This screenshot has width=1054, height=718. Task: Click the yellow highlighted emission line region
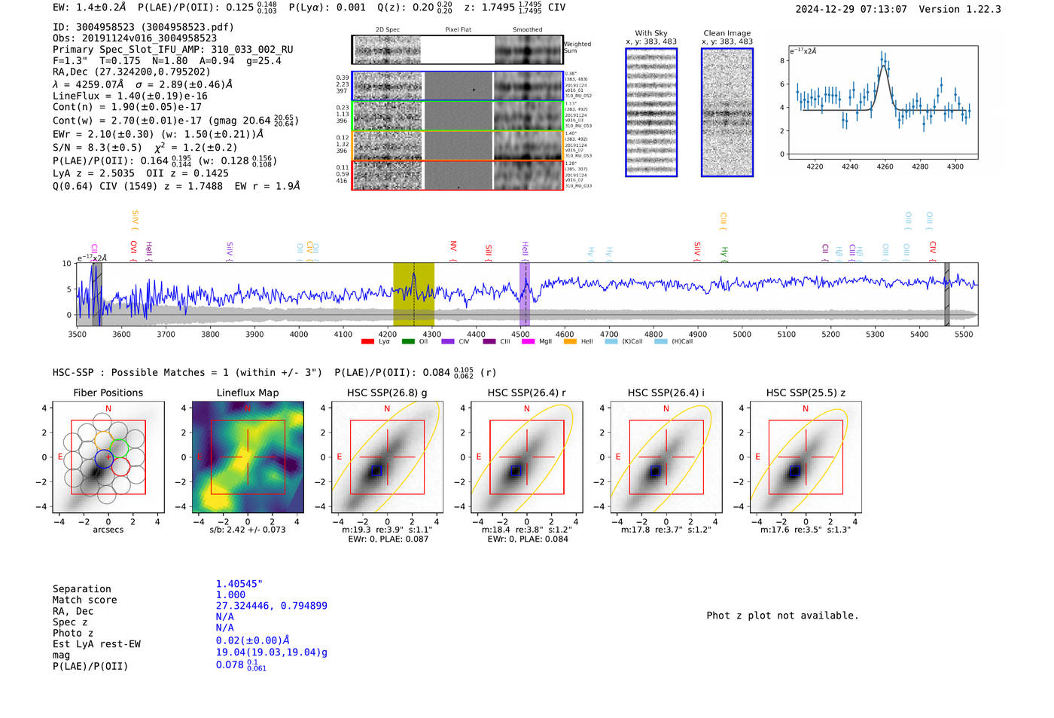tap(413, 294)
